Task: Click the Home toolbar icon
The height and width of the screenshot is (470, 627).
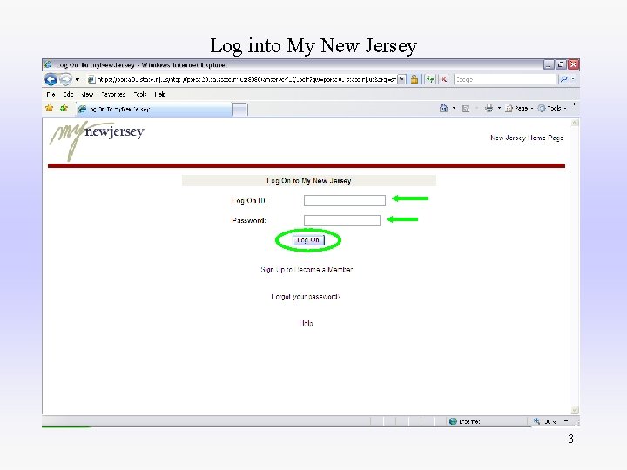Action: click(443, 108)
